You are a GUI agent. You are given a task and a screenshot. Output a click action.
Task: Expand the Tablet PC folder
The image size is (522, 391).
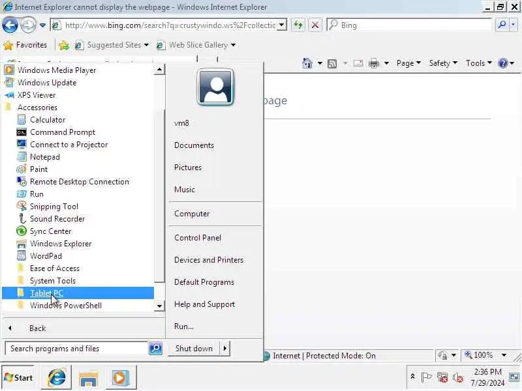point(46,293)
